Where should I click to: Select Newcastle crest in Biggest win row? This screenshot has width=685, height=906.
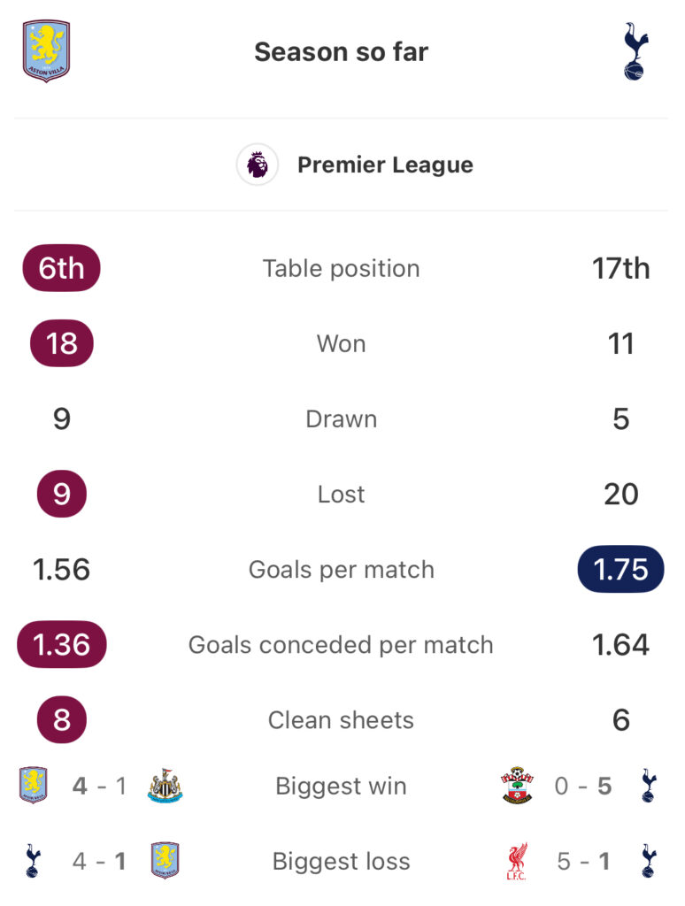click(165, 786)
